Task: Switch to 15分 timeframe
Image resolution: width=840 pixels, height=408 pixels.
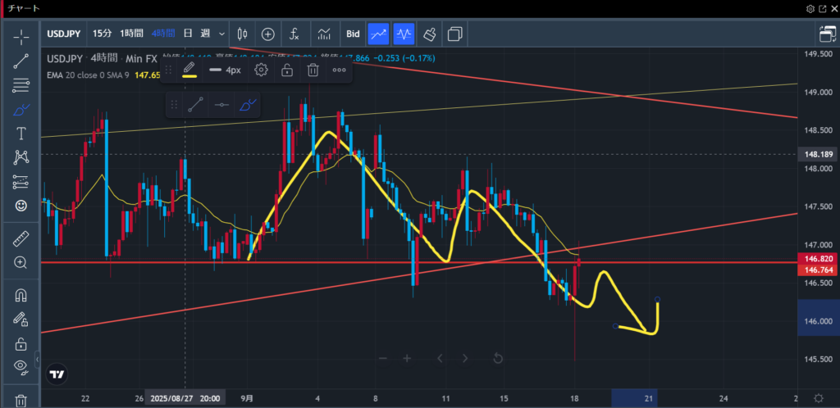Action: point(103,33)
